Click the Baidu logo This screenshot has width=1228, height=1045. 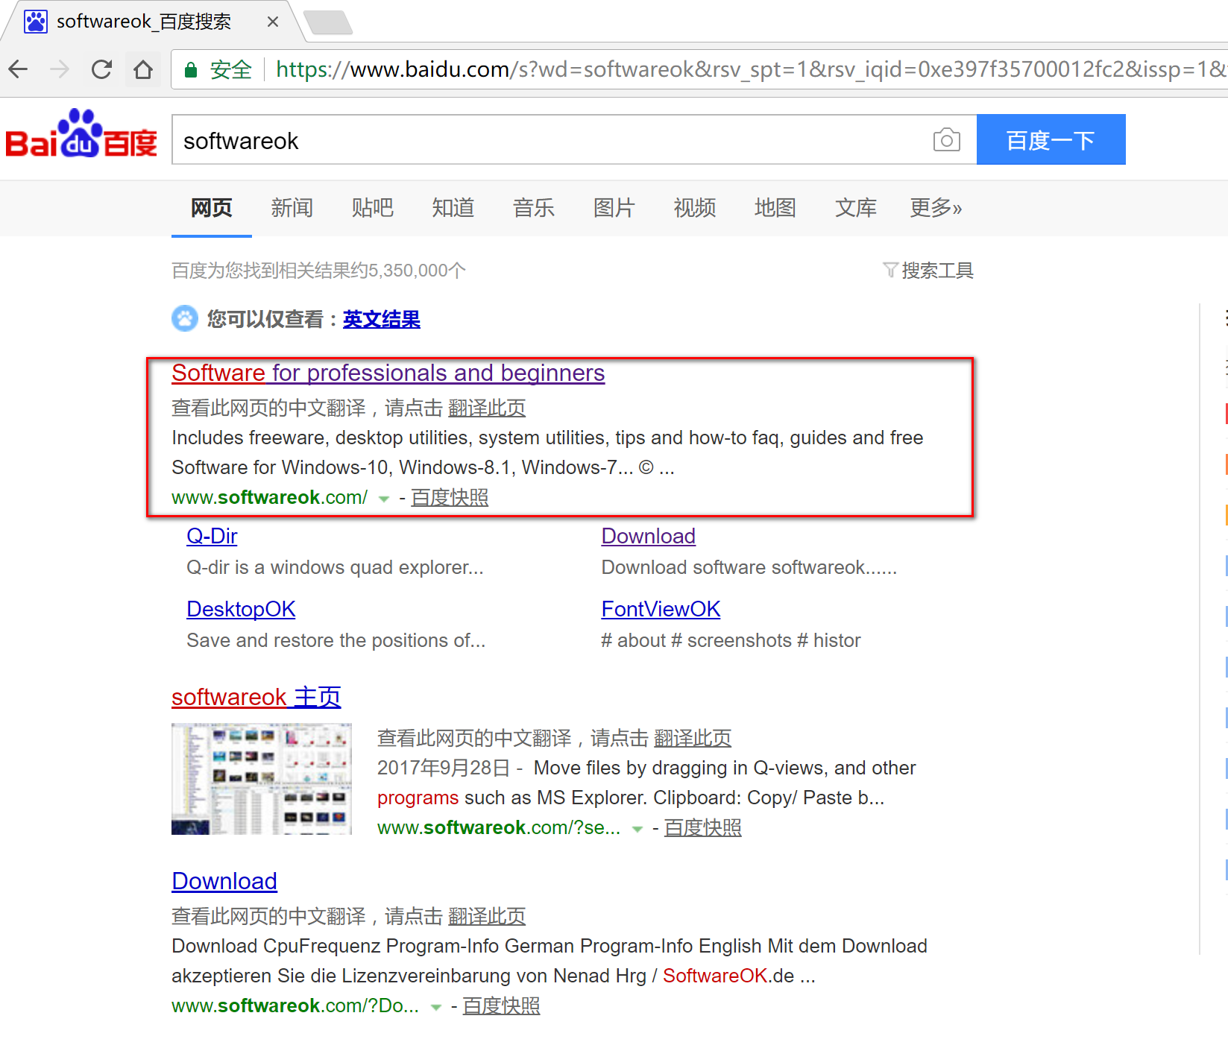coord(81,134)
